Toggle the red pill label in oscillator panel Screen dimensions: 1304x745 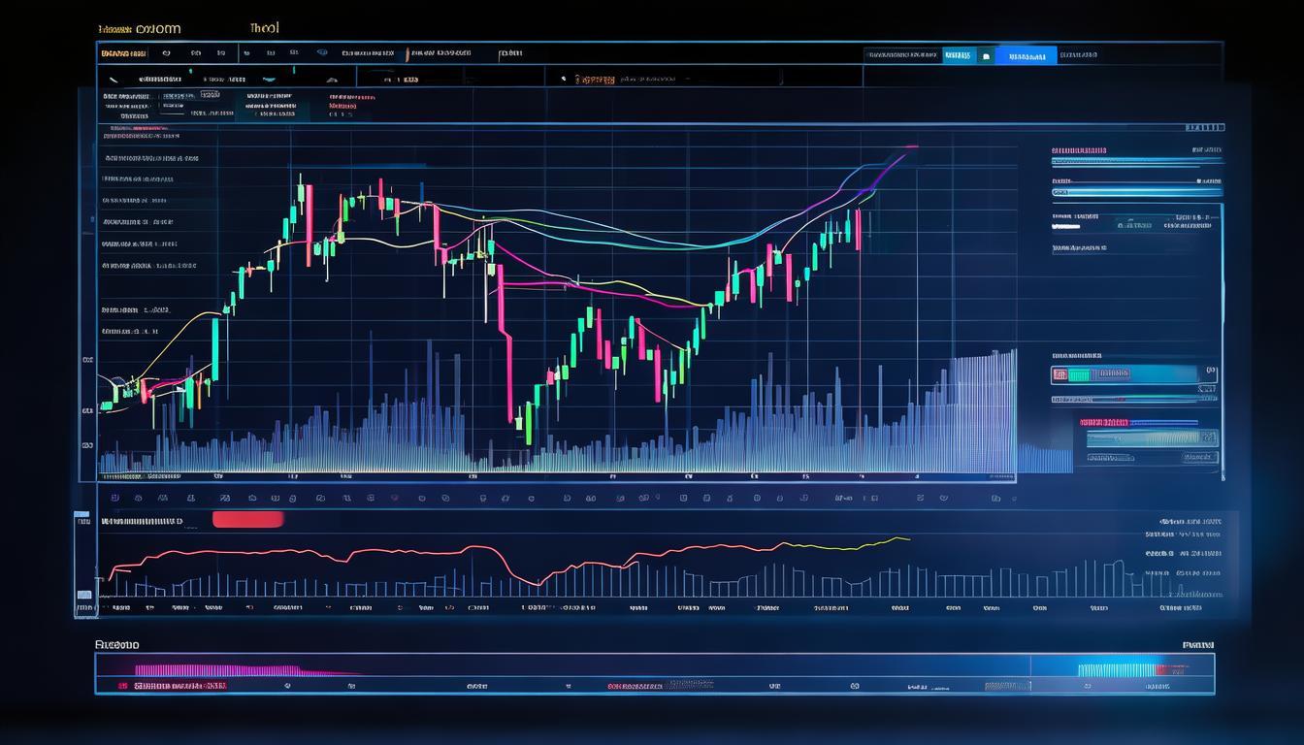coord(247,520)
